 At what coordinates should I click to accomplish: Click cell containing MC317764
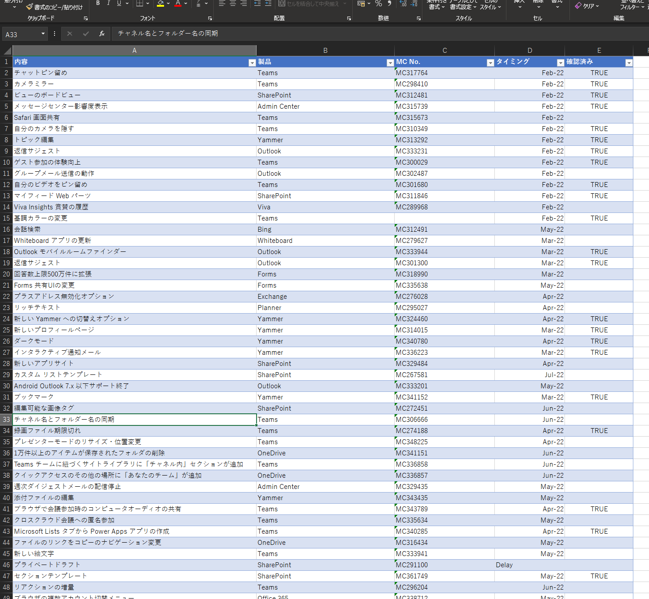445,73
